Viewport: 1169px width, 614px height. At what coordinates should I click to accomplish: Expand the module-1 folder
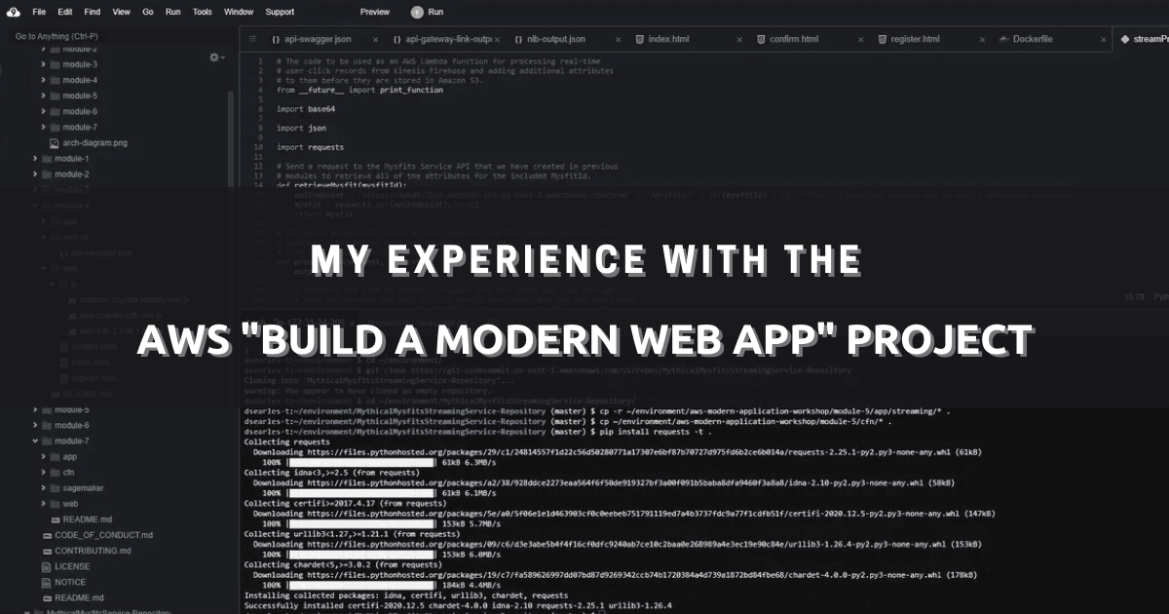34,158
